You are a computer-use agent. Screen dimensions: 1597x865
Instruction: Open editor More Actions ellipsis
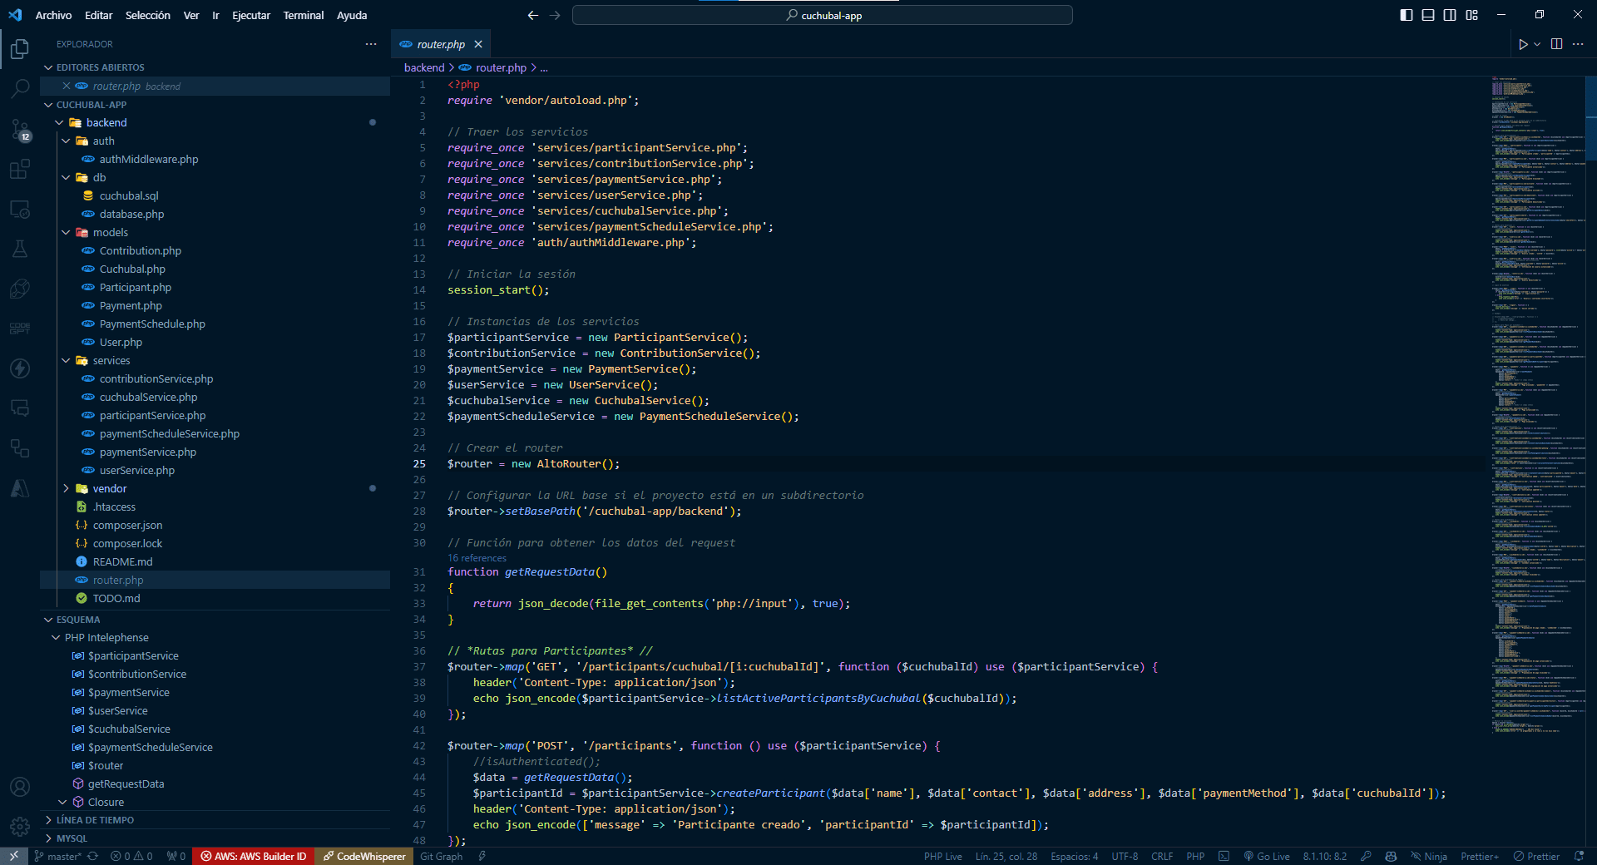(x=1578, y=44)
